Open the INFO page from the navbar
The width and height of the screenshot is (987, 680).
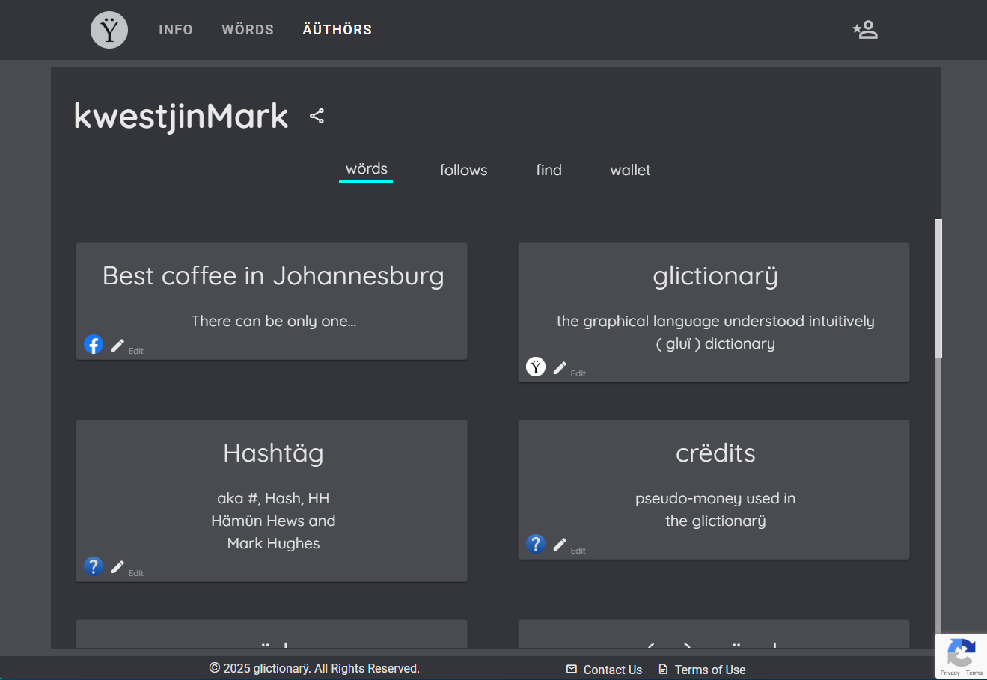pos(175,29)
